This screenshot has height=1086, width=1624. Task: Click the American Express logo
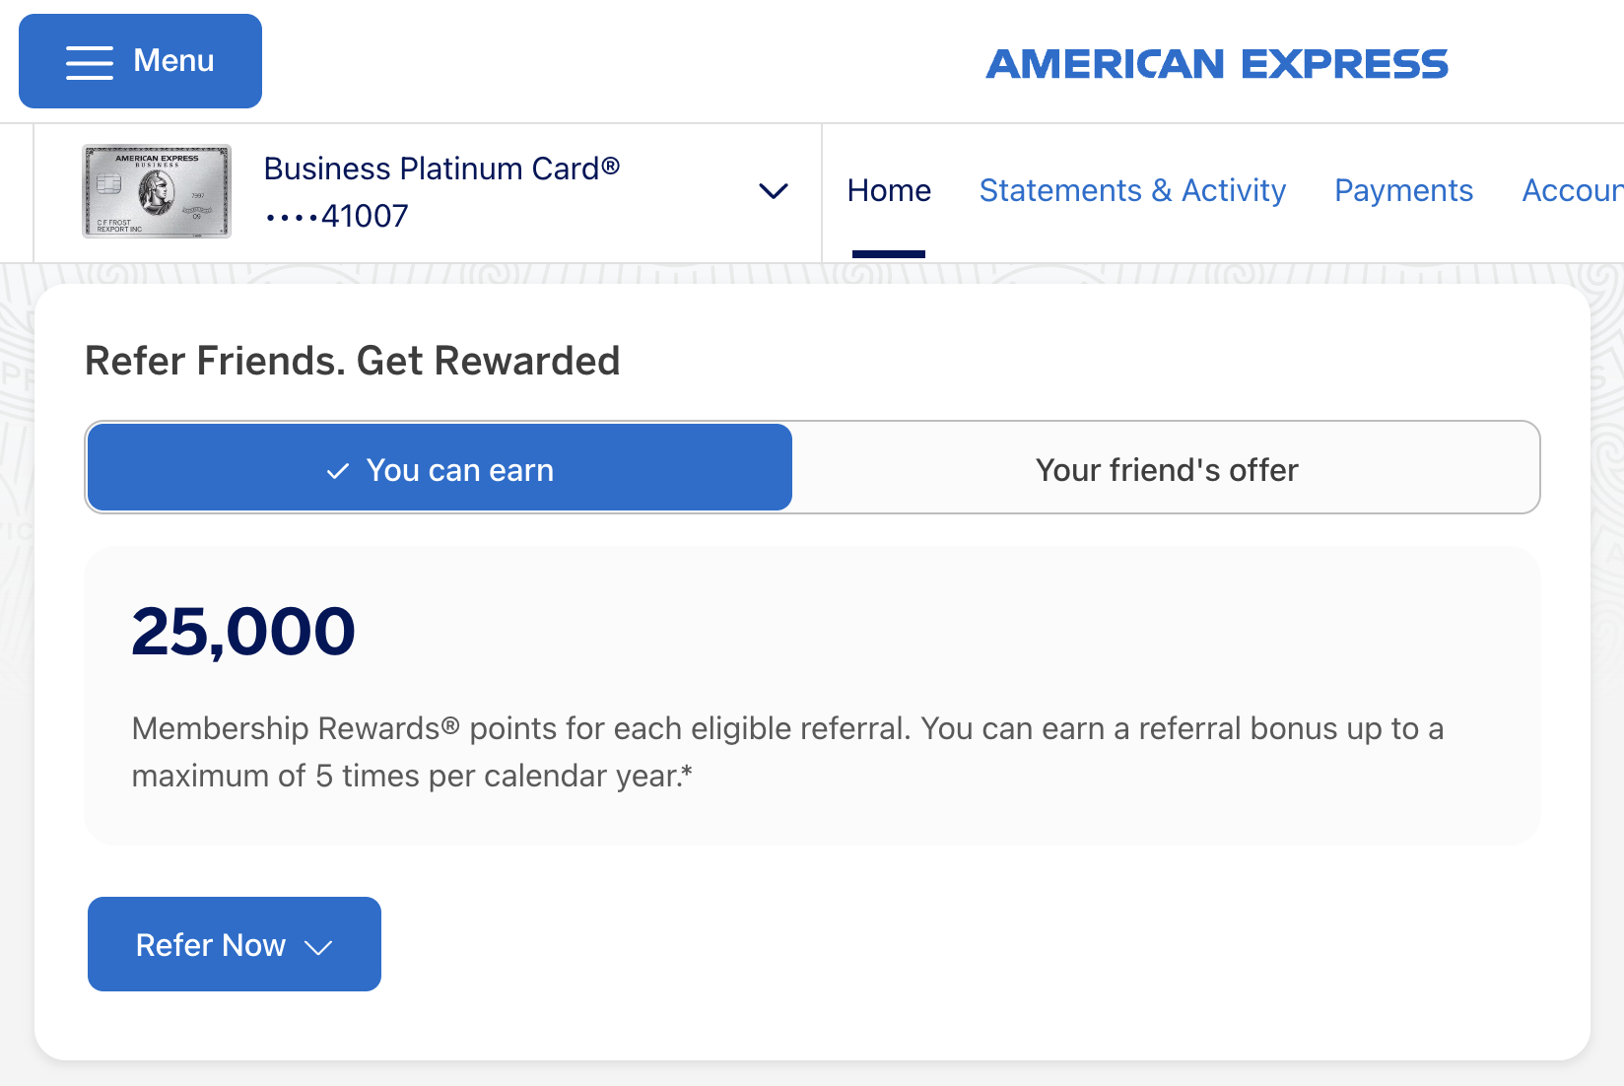[1217, 65]
